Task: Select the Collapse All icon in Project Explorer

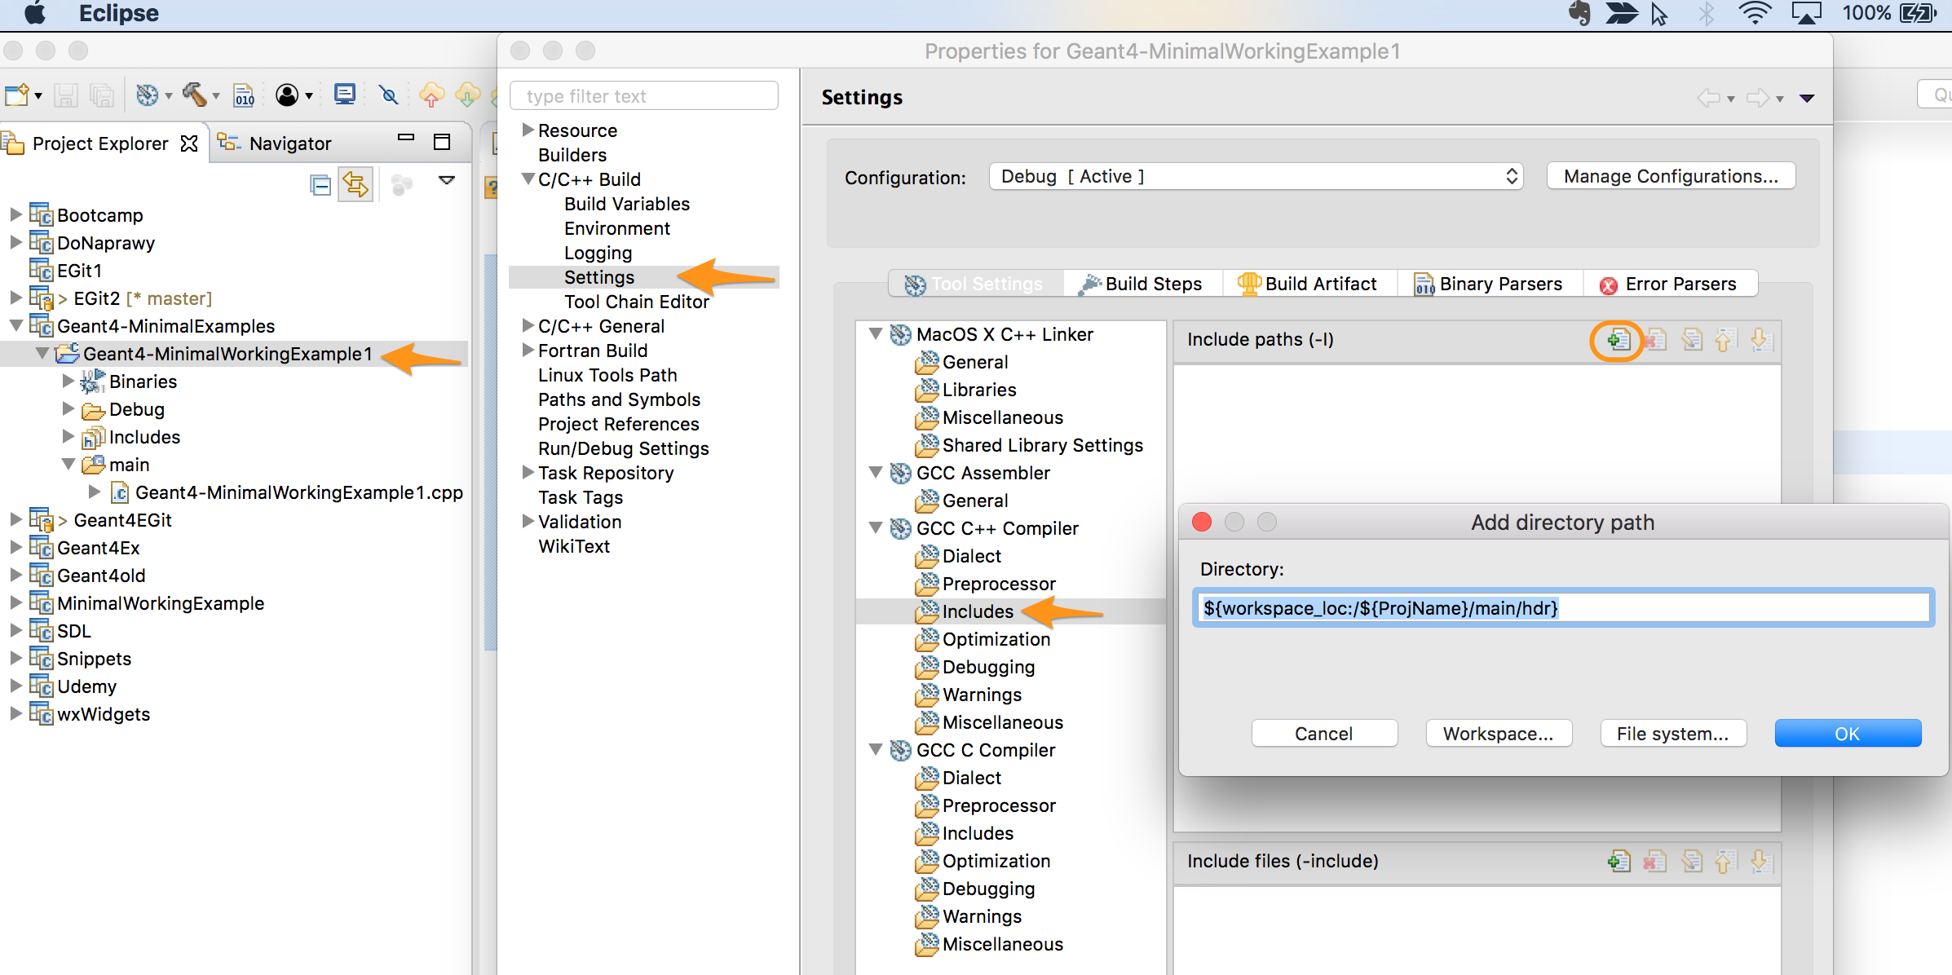Action: click(x=320, y=184)
